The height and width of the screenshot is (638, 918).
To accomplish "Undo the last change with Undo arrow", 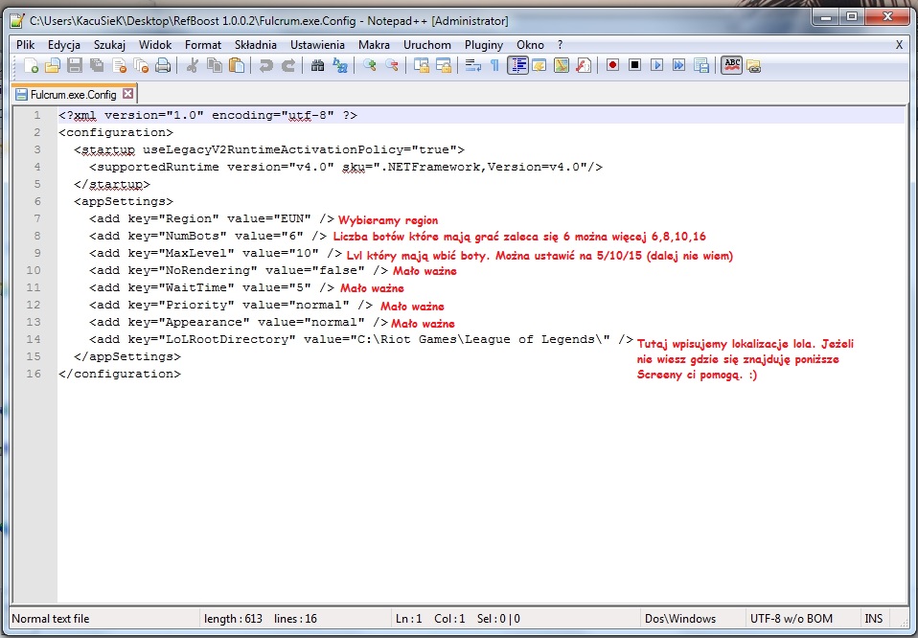I will 265,65.
